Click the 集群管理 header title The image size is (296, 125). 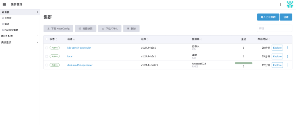[x=17, y=4]
